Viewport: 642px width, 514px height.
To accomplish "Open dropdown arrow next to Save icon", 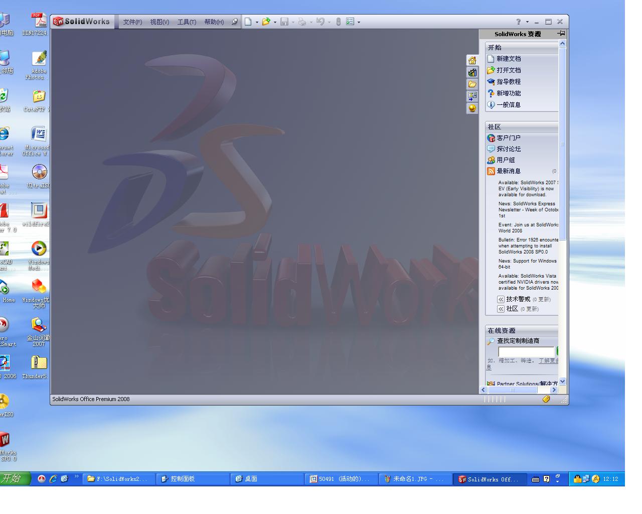I will coord(293,22).
